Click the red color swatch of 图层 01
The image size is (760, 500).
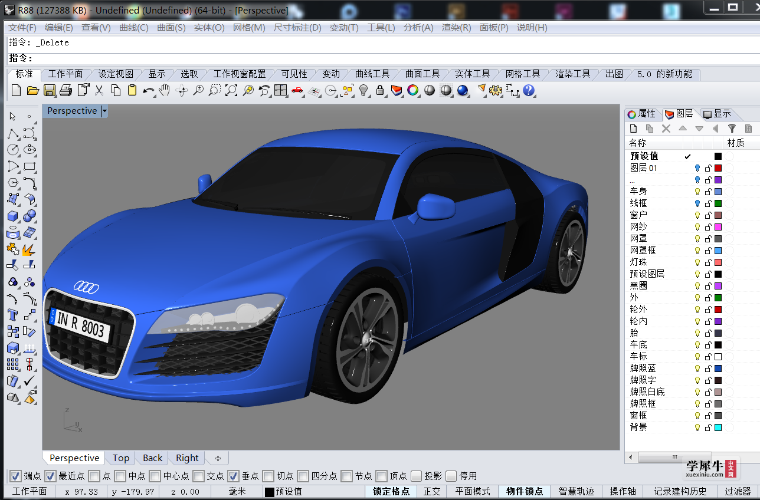718,168
